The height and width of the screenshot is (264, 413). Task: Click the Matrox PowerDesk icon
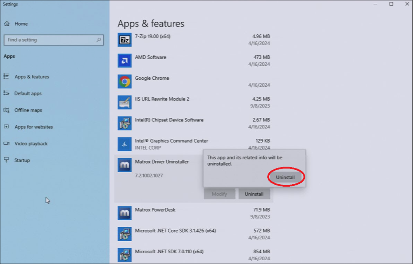click(124, 213)
